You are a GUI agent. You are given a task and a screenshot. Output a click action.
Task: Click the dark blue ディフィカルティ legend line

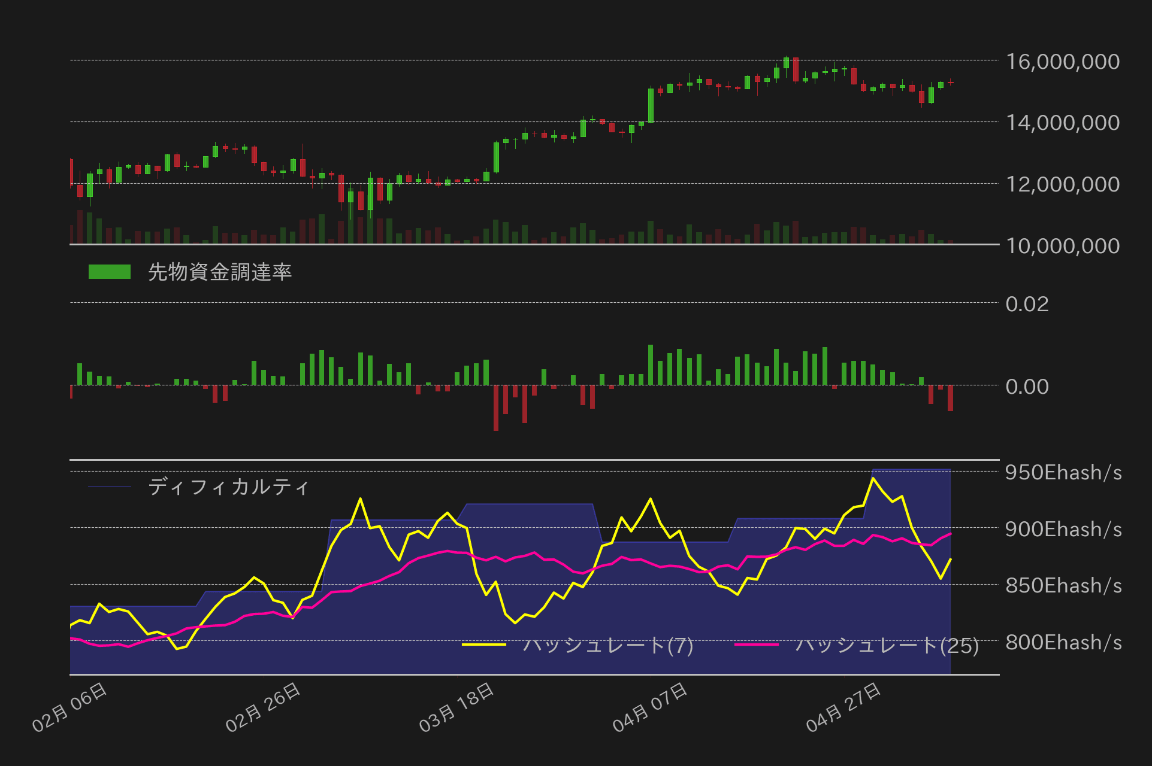point(109,487)
